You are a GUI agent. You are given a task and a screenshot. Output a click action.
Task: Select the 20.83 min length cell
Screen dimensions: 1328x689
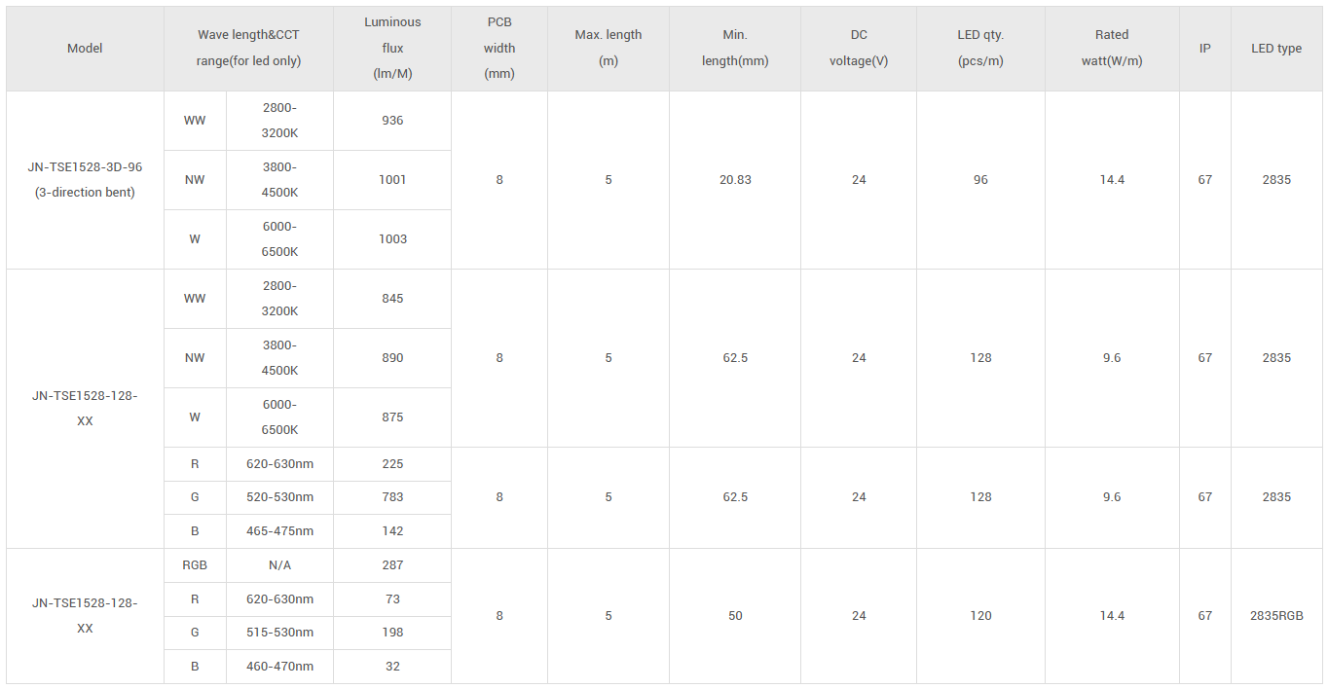click(735, 180)
